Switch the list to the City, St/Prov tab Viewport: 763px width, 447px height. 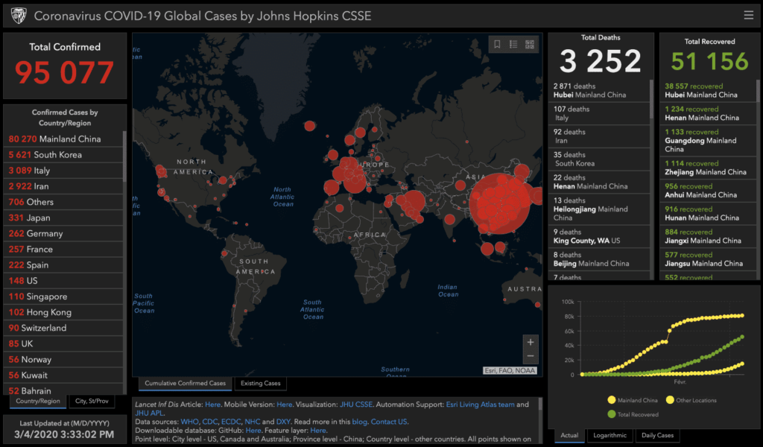click(92, 402)
